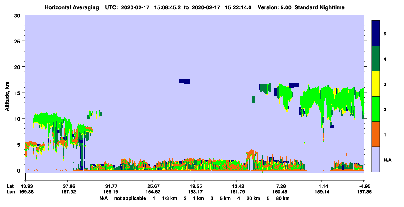Click the bright green level 2 swatch

tap(376, 109)
